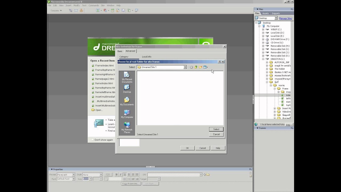This screenshot has height=192, width=341.
Task: Insert Named Anchor from Common toolbar
Action: [81, 10]
